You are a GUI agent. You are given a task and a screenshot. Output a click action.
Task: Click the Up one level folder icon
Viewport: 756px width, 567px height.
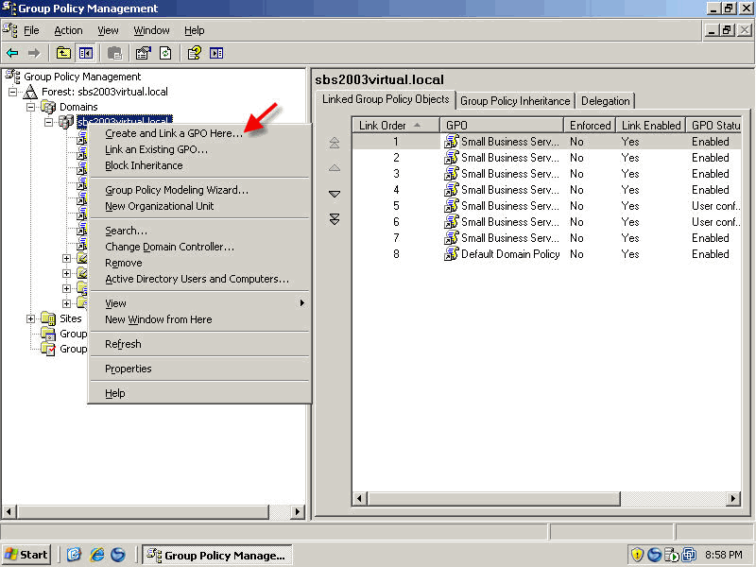click(63, 53)
